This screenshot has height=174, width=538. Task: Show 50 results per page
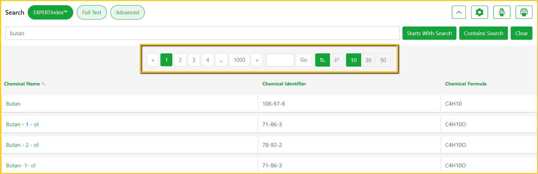coord(383,60)
